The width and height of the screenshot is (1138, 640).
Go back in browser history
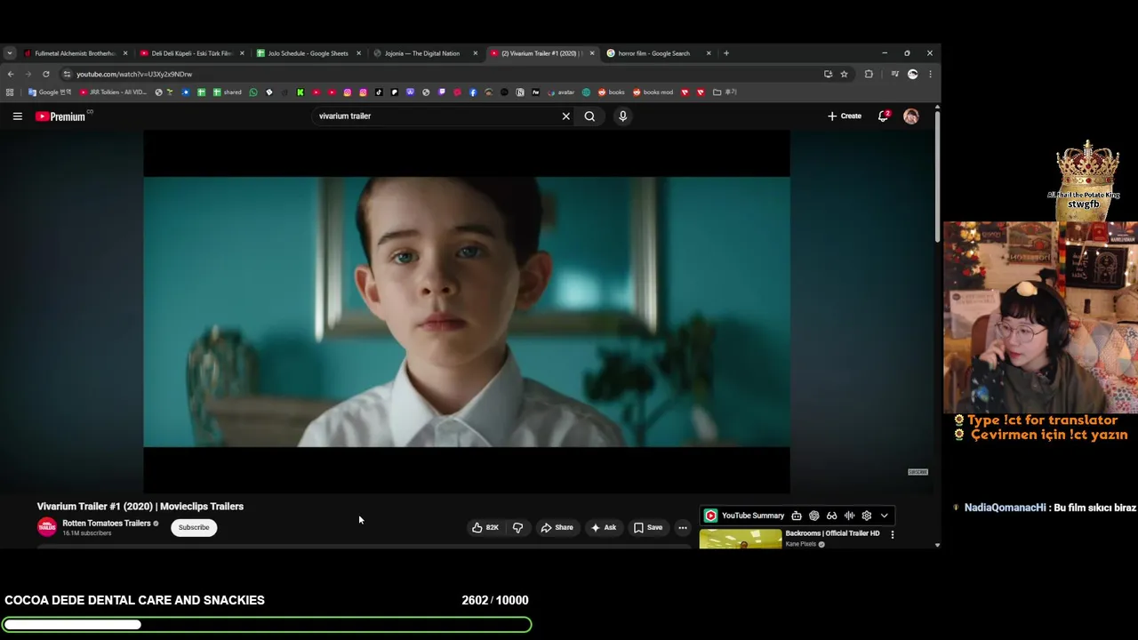(11, 74)
